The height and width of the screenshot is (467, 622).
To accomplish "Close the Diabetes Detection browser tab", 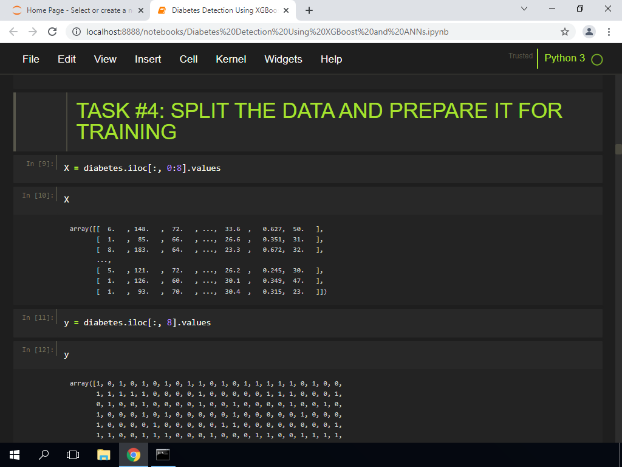I will [286, 11].
